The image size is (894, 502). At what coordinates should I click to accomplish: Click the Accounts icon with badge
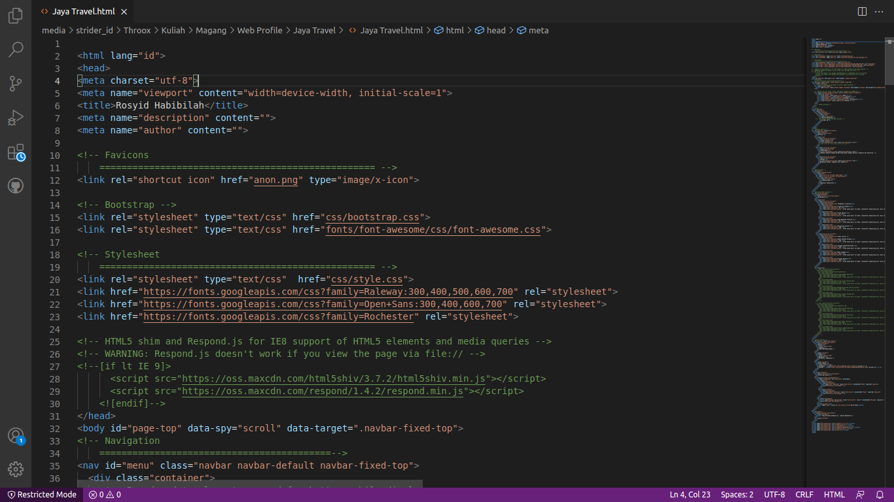click(x=16, y=436)
